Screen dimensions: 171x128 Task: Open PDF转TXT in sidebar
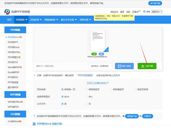(13, 62)
